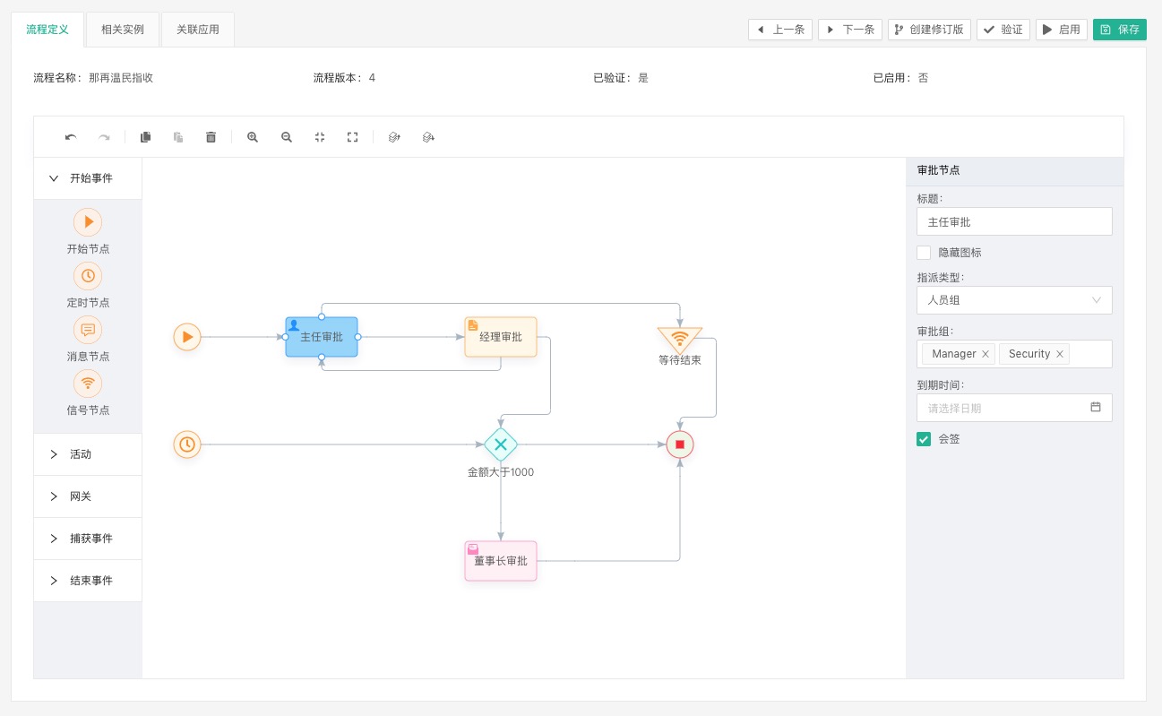
Task: Switch to the 关联应用 tab
Action: tap(198, 30)
